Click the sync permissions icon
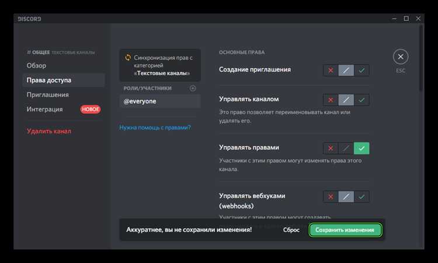The image size is (438, 263). (x=128, y=58)
